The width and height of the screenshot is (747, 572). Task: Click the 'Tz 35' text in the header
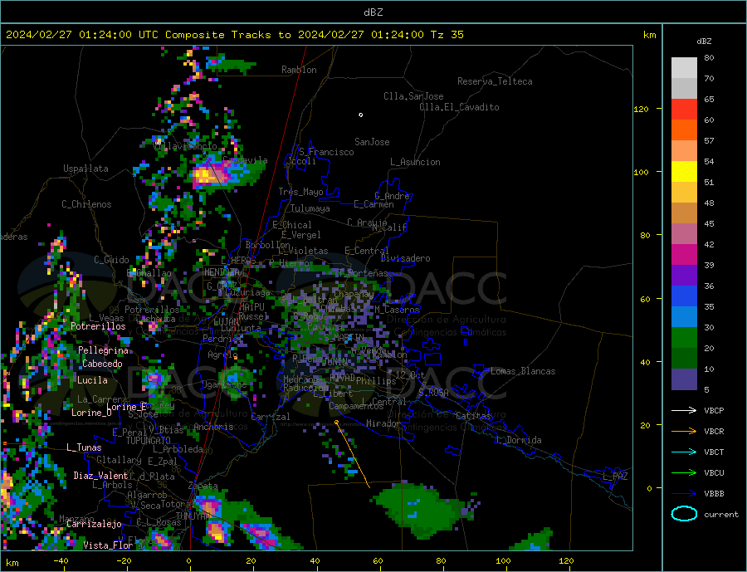pyautogui.click(x=447, y=35)
